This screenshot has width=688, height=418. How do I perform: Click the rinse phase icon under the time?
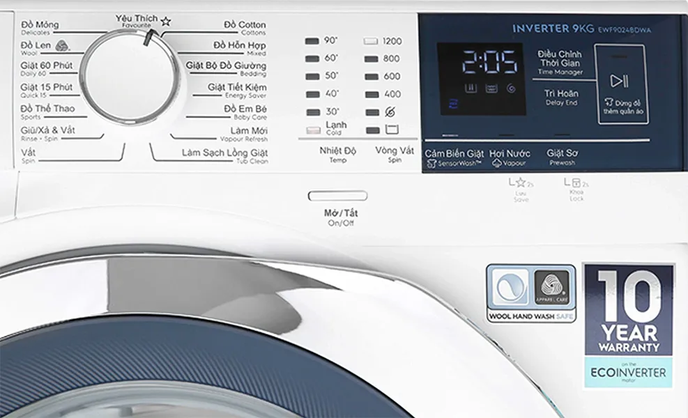click(491, 88)
